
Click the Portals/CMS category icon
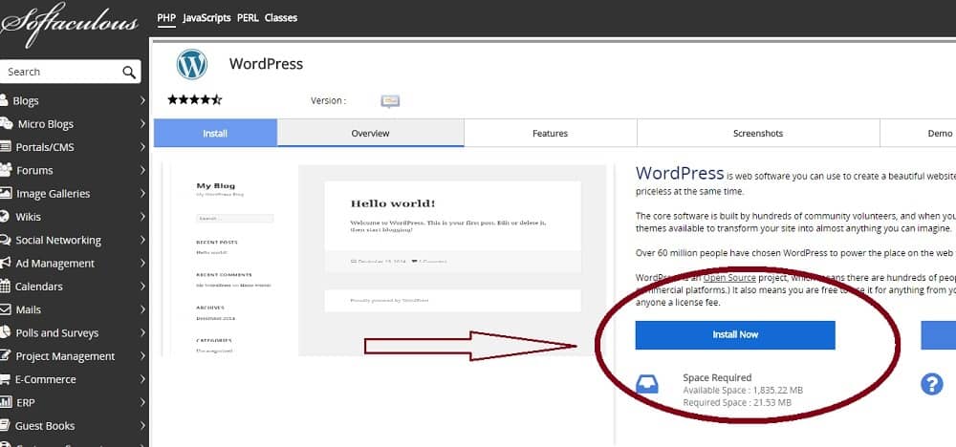coord(6,147)
